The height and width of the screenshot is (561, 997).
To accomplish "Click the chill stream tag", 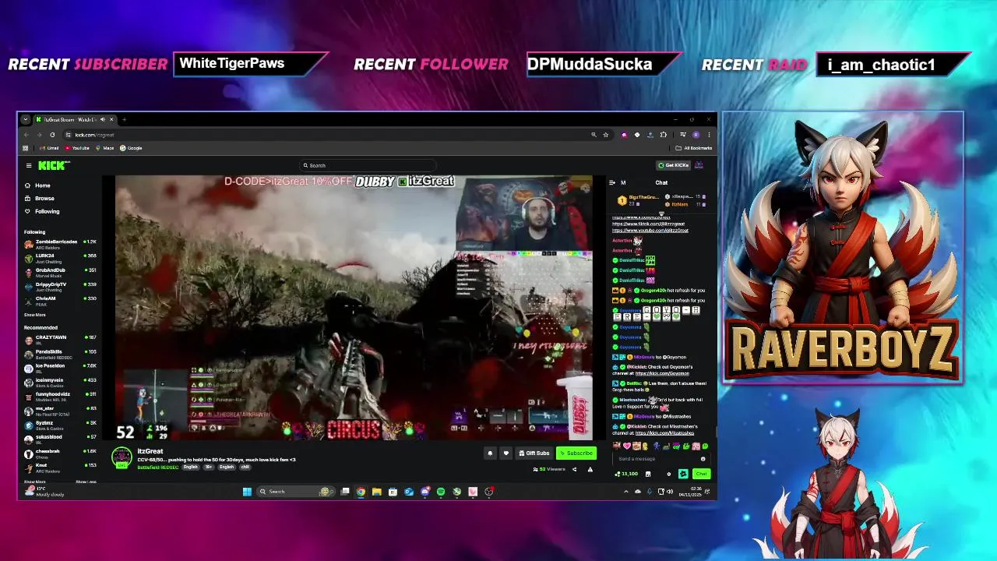I will tap(245, 467).
